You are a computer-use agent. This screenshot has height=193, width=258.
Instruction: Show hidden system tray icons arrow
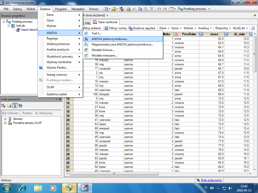click(x=218, y=188)
